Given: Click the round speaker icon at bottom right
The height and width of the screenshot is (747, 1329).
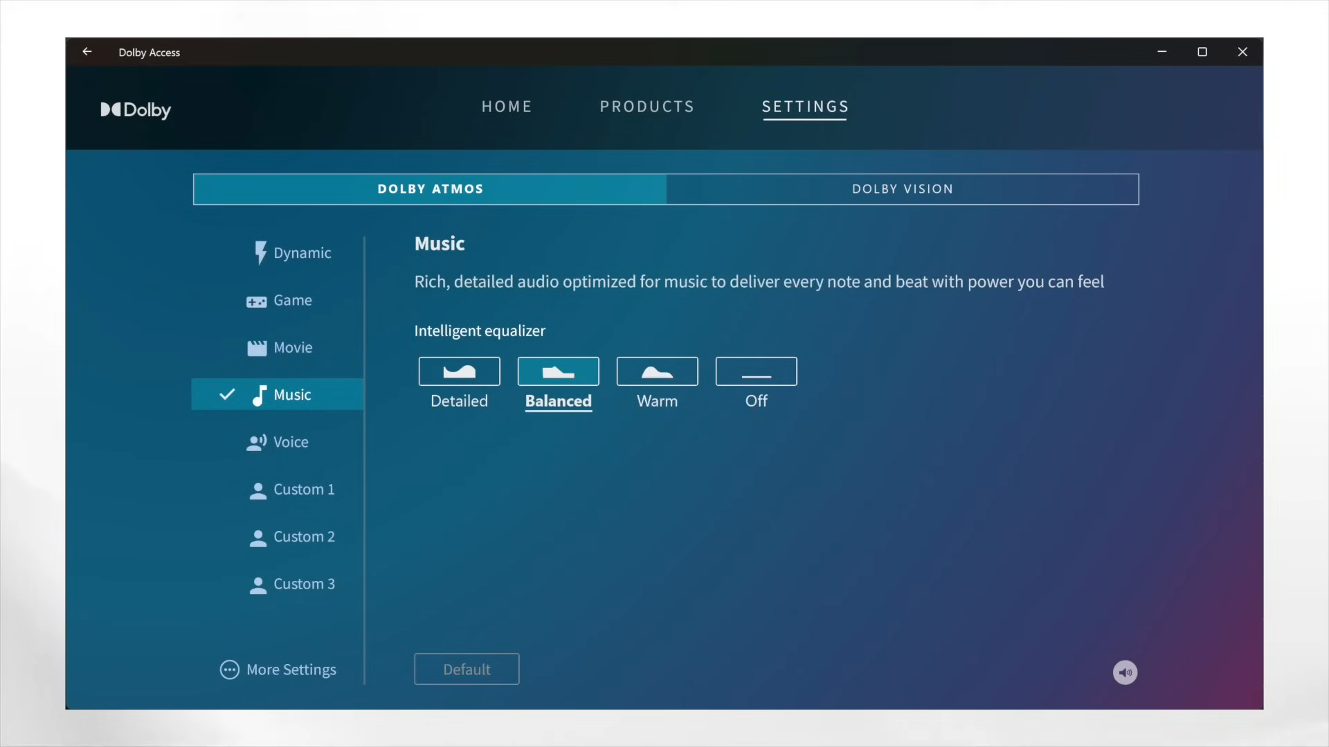Looking at the screenshot, I should tap(1125, 672).
